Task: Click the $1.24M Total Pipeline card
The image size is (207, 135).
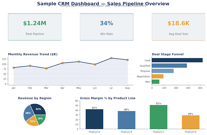Action: pyautogui.click(x=35, y=27)
